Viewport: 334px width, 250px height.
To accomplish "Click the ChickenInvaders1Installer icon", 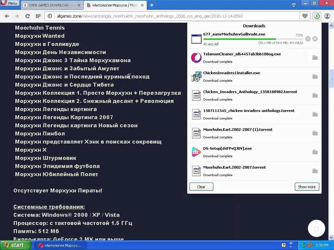I will click(x=196, y=76).
